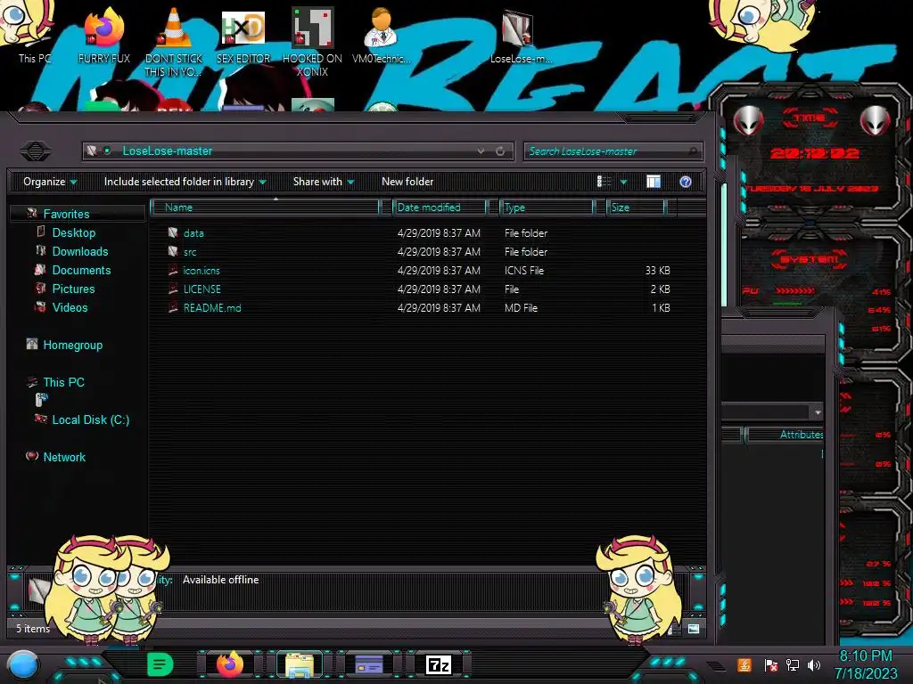The width and height of the screenshot is (913, 684).
Task: Click the Attributes column in background window
Action: point(786,435)
